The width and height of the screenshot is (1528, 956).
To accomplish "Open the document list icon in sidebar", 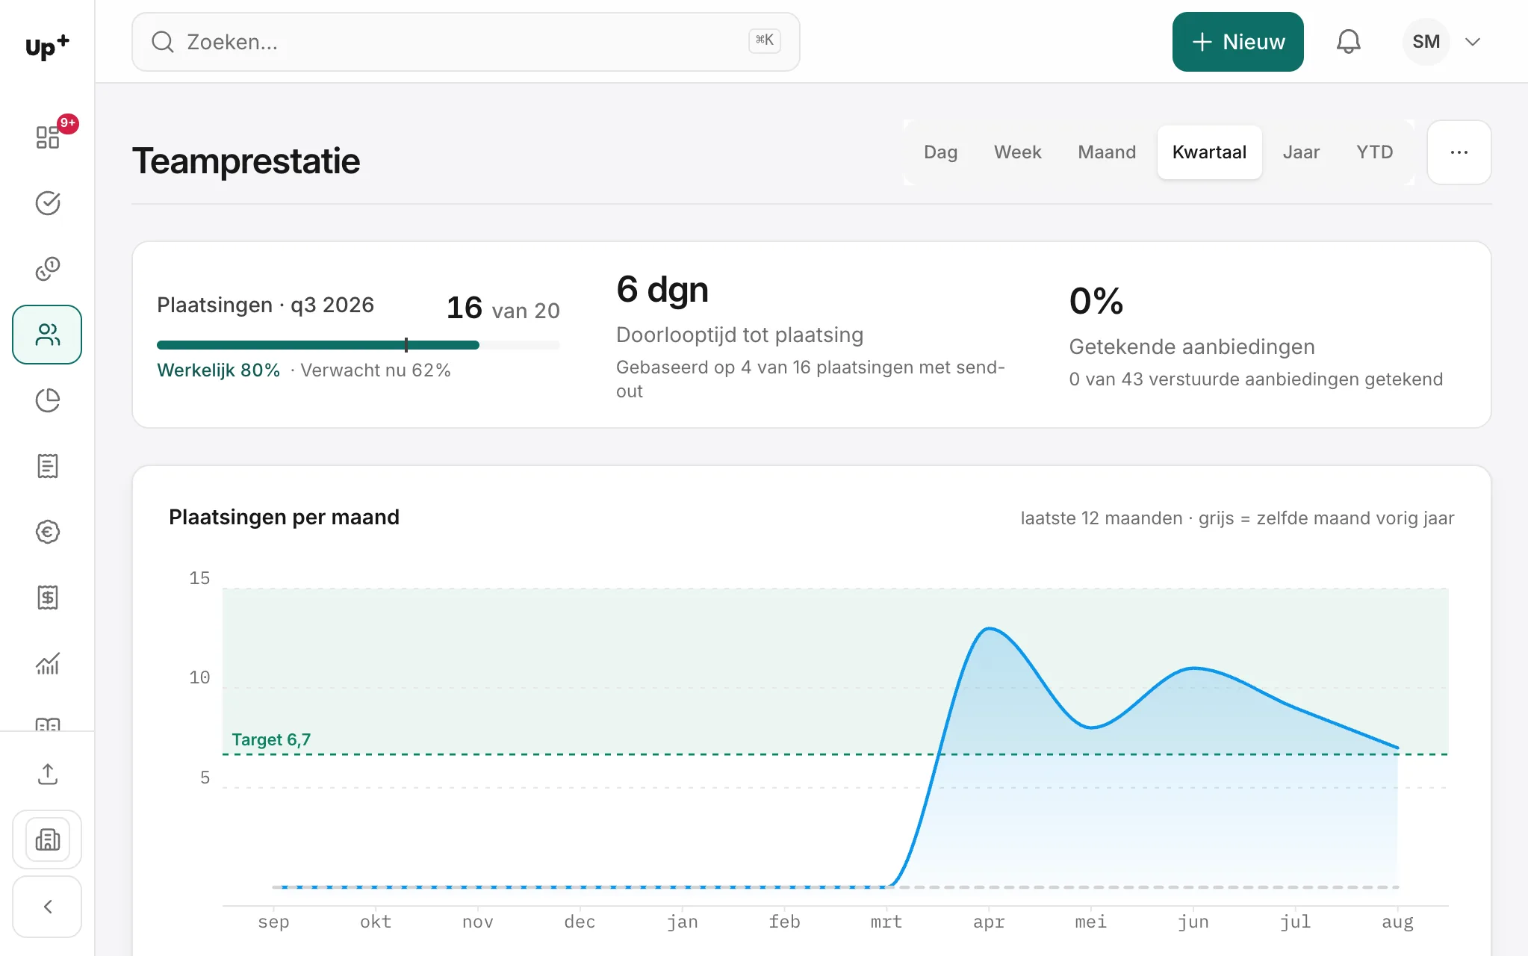I will tap(47, 466).
